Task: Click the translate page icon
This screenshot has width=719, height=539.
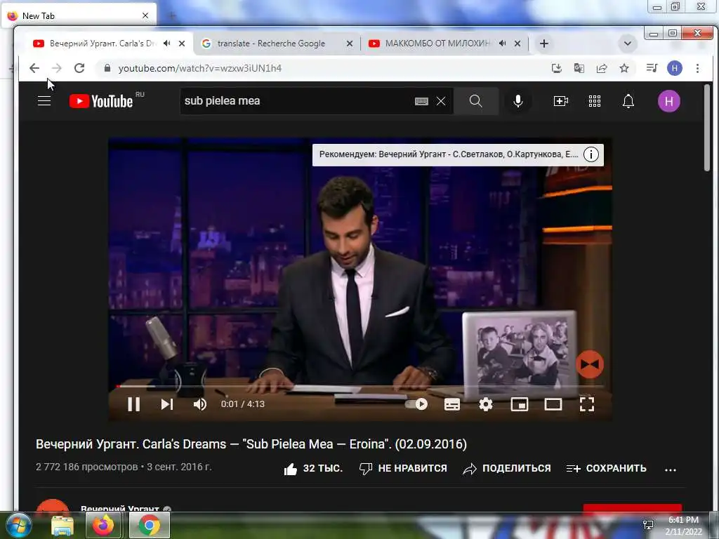Action: pyautogui.click(x=579, y=68)
